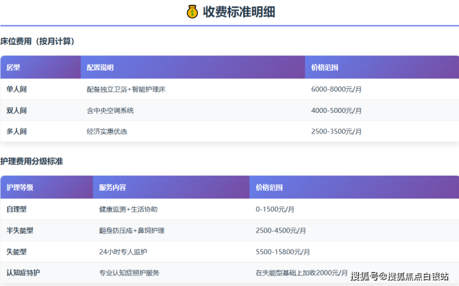
Task: Select the 2500-3500元/月 price cell
Action: (336, 132)
